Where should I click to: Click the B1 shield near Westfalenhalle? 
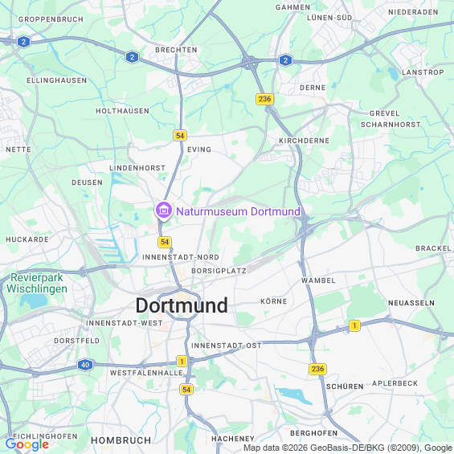[x=182, y=362]
